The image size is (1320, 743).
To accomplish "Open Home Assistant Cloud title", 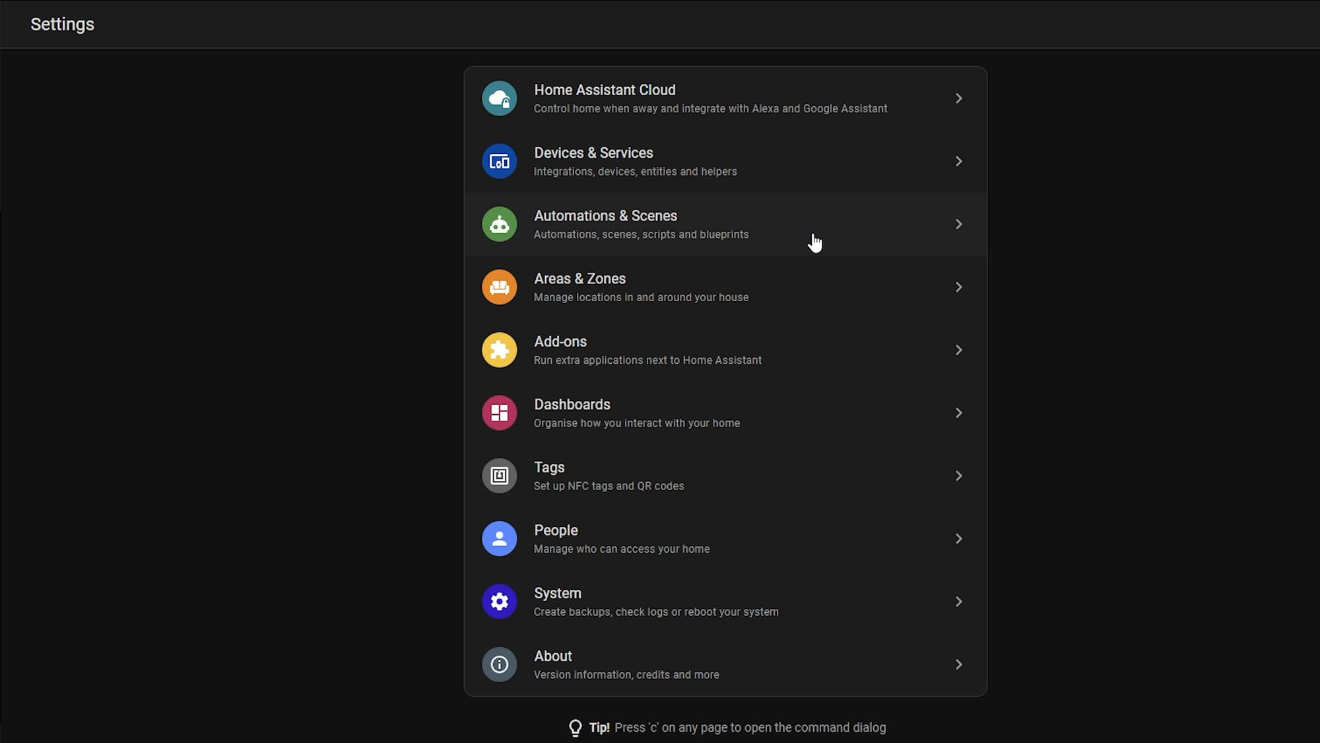I will tap(605, 90).
